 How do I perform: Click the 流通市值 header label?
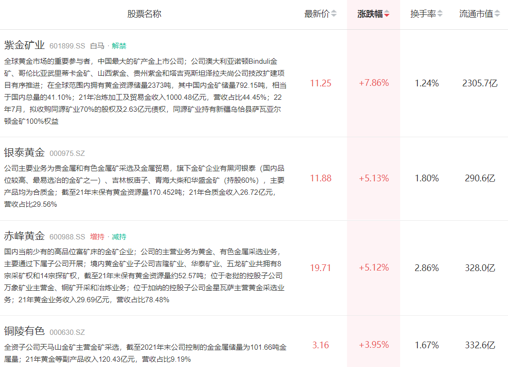[x=476, y=14]
